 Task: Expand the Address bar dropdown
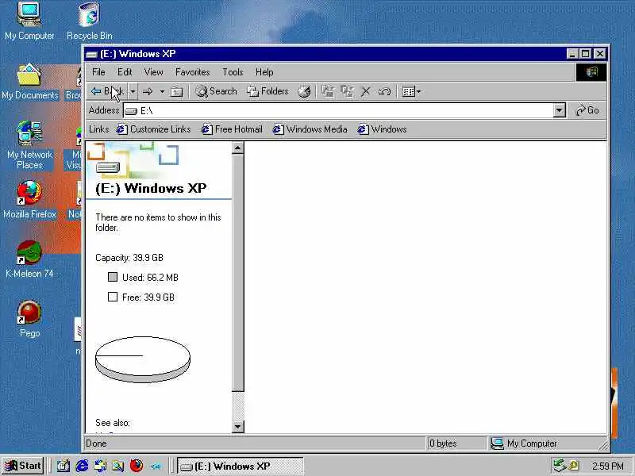(560, 110)
